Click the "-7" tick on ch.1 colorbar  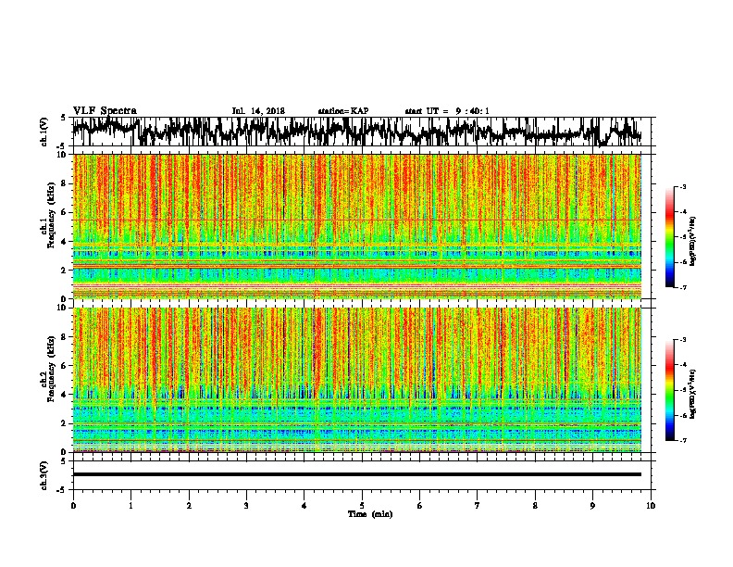tap(682, 287)
